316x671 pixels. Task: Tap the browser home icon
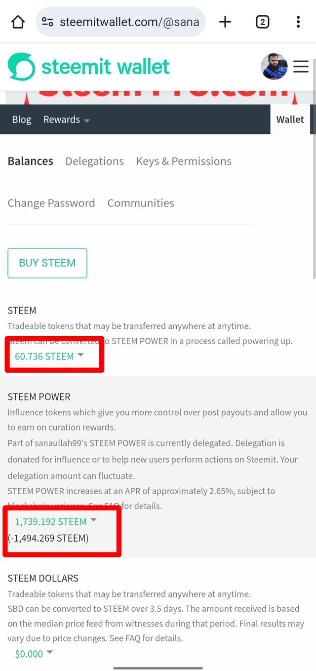(x=18, y=22)
